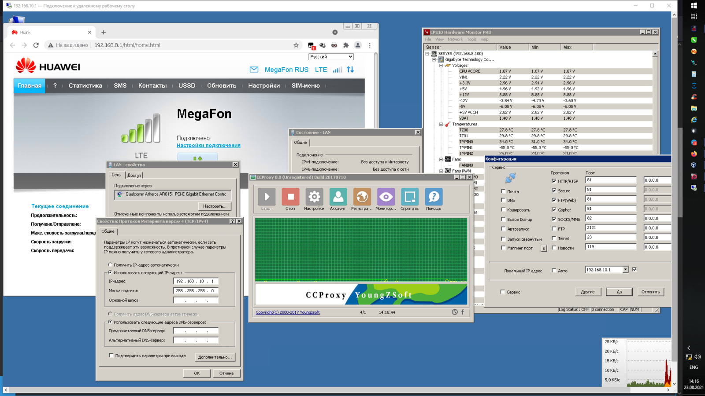Open the USSD menu item

pyautogui.click(x=187, y=86)
